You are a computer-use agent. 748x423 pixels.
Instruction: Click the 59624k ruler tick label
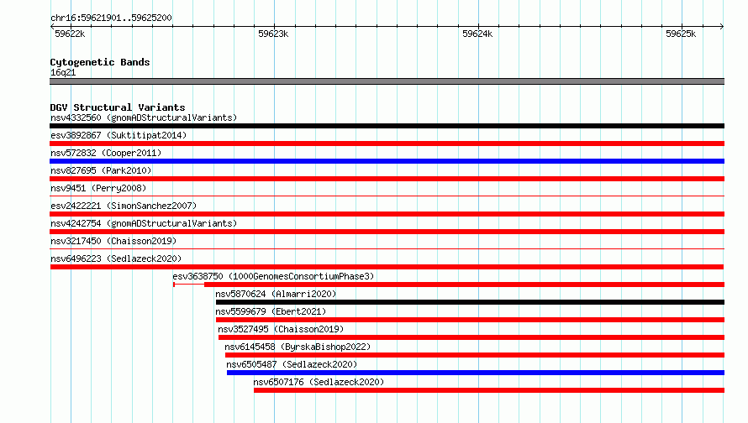pos(477,34)
